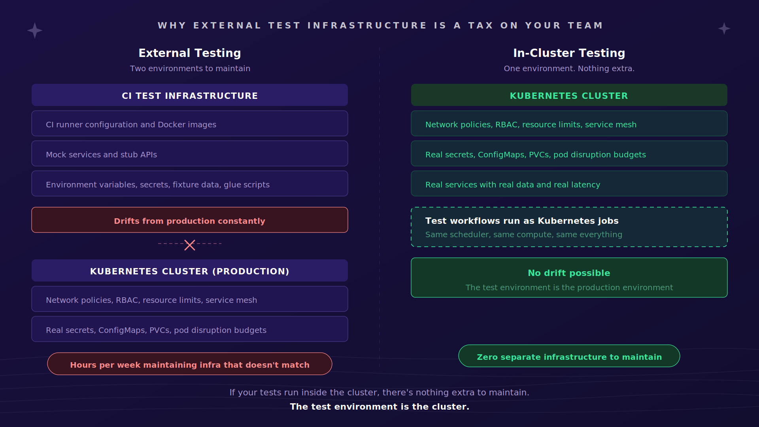The image size is (759, 427).
Task: Click 'The test environment is the cluster.' text
Action: tap(379, 406)
